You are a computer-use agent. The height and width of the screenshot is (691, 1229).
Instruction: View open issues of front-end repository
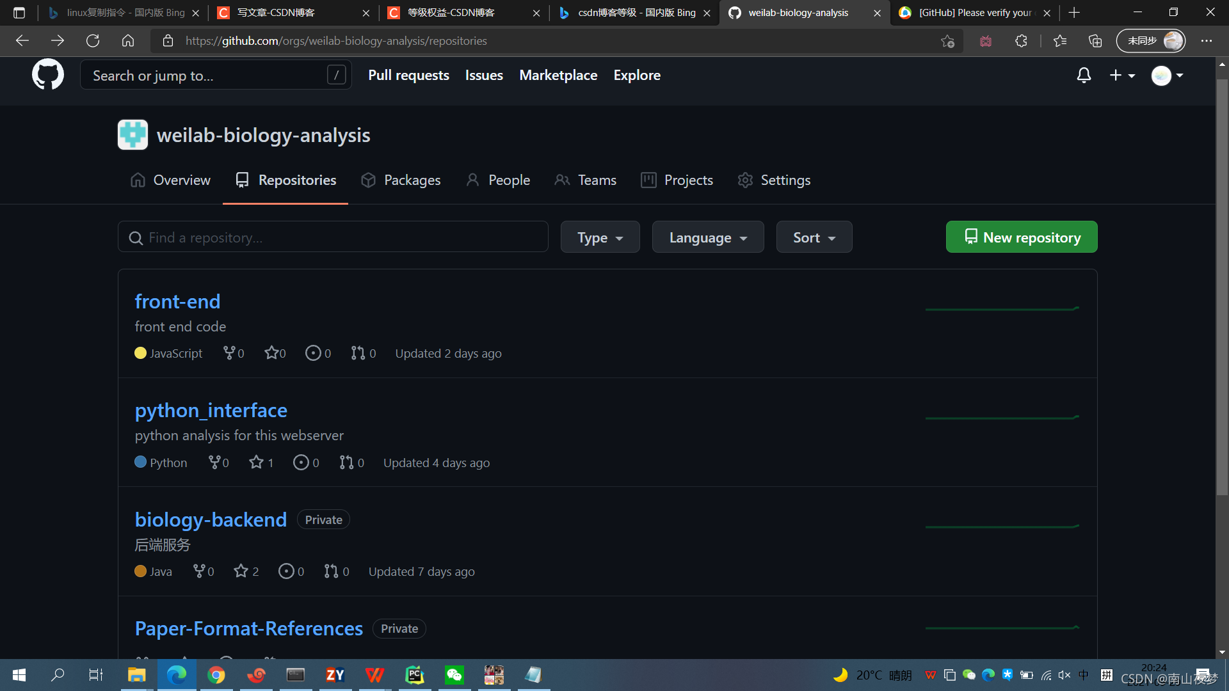coord(318,353)
